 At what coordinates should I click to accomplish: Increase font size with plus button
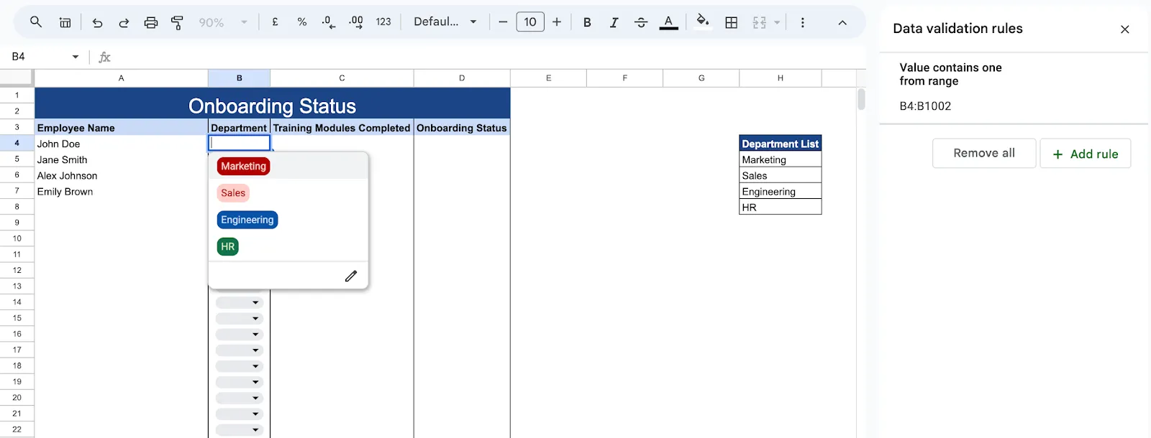[x=557, y=22]
